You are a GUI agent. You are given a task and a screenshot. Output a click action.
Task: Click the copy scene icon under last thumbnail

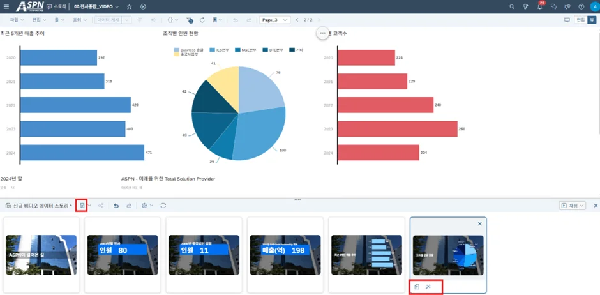pyautogui.click(x=417, y=287)
